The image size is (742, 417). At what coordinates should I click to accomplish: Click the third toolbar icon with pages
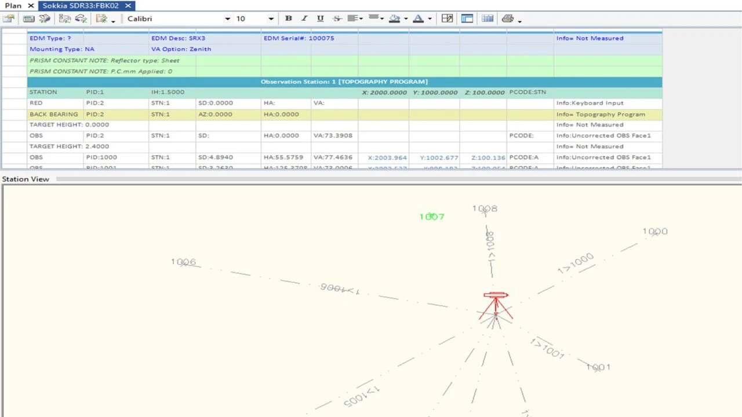[x=45, y=19]
